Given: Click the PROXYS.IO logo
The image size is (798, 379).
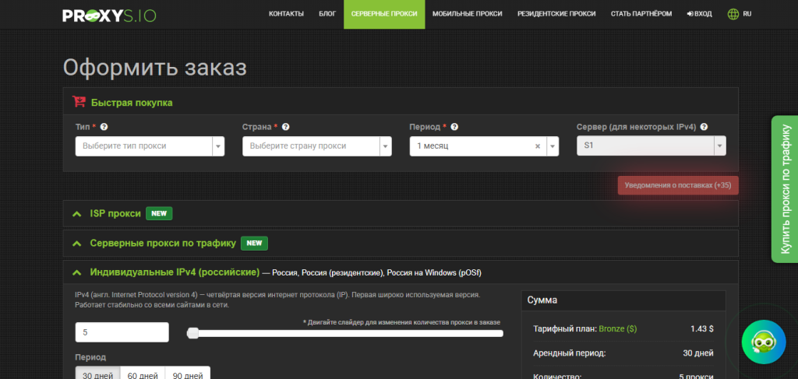Looking at the screenshot, I should point(109,16).
